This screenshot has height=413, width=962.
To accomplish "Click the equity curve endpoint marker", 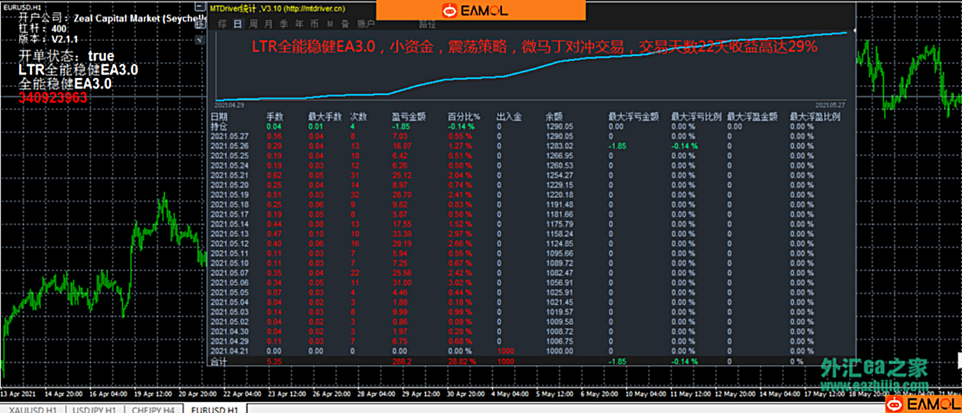I will (852, 31).
